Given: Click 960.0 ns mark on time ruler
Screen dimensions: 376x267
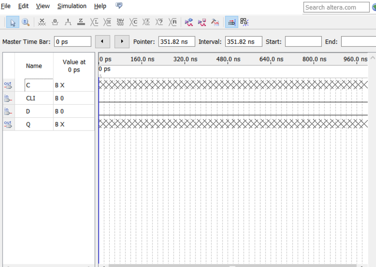Looking at the screenshot, I should (x=355, y=59).
